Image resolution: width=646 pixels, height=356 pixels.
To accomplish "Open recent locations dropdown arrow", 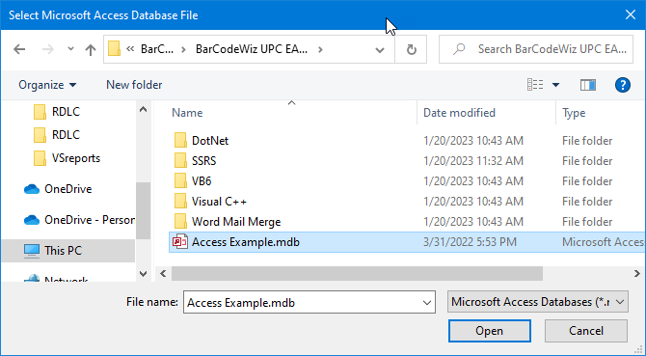I will [70, 49].
